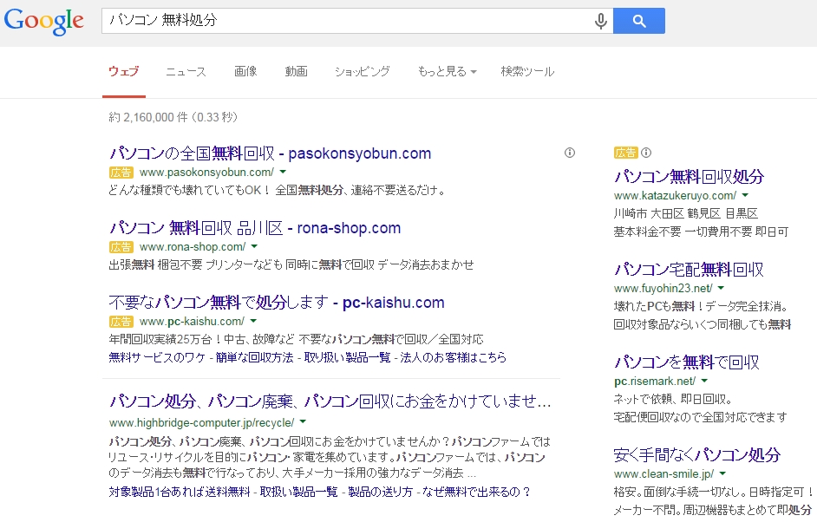This screenshot has height=522, width=817.
Task: Switch to the 画像 tab
Action: tap(245, 72)
